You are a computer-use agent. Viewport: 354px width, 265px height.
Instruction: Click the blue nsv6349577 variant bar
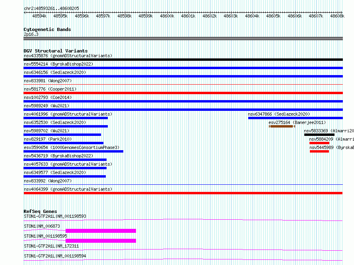tap(64, 176)
